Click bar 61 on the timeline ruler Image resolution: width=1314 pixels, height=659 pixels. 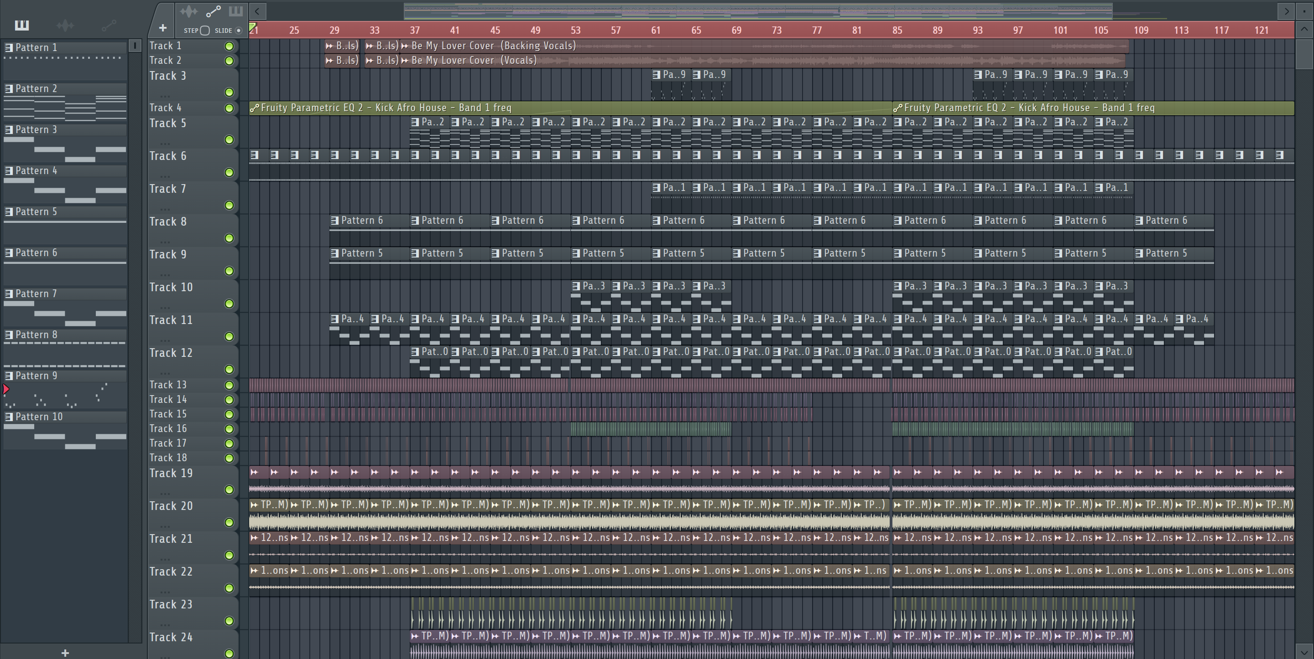tap(656, 30)
